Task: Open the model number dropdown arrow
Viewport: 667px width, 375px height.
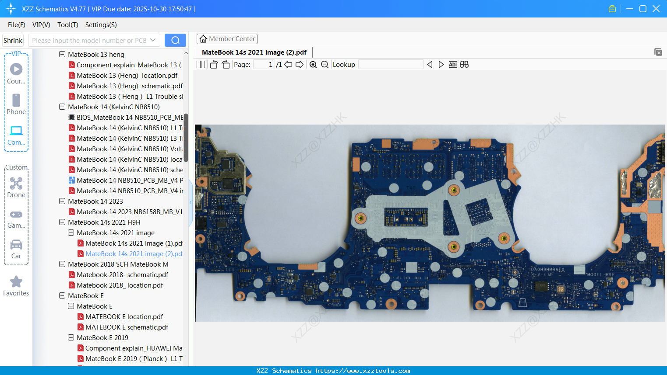Action: (153, 40)
